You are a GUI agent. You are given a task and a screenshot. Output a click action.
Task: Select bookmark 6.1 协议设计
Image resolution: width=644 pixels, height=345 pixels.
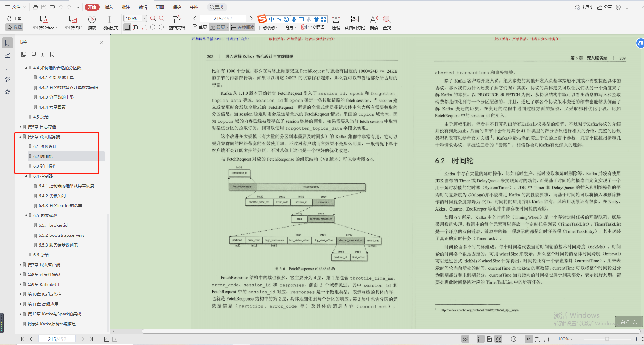click(45, 147)
